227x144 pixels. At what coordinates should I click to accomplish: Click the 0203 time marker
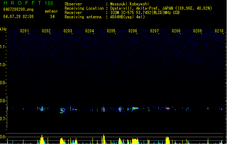click(x=68, y=31)
